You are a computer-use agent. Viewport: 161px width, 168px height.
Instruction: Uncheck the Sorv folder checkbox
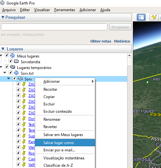(14, 78)
